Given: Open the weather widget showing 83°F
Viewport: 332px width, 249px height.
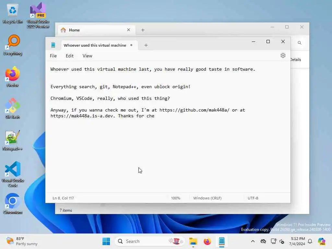Looking at the screenshot, I should (x=22, y=241).
